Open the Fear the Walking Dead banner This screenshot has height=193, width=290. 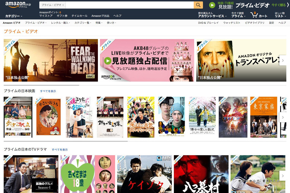[51, 60]
